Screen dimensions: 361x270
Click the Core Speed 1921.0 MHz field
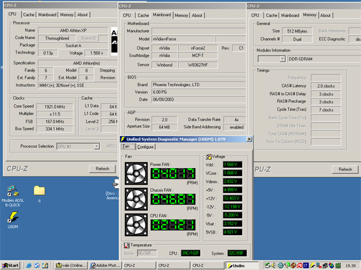coord(55,107)
